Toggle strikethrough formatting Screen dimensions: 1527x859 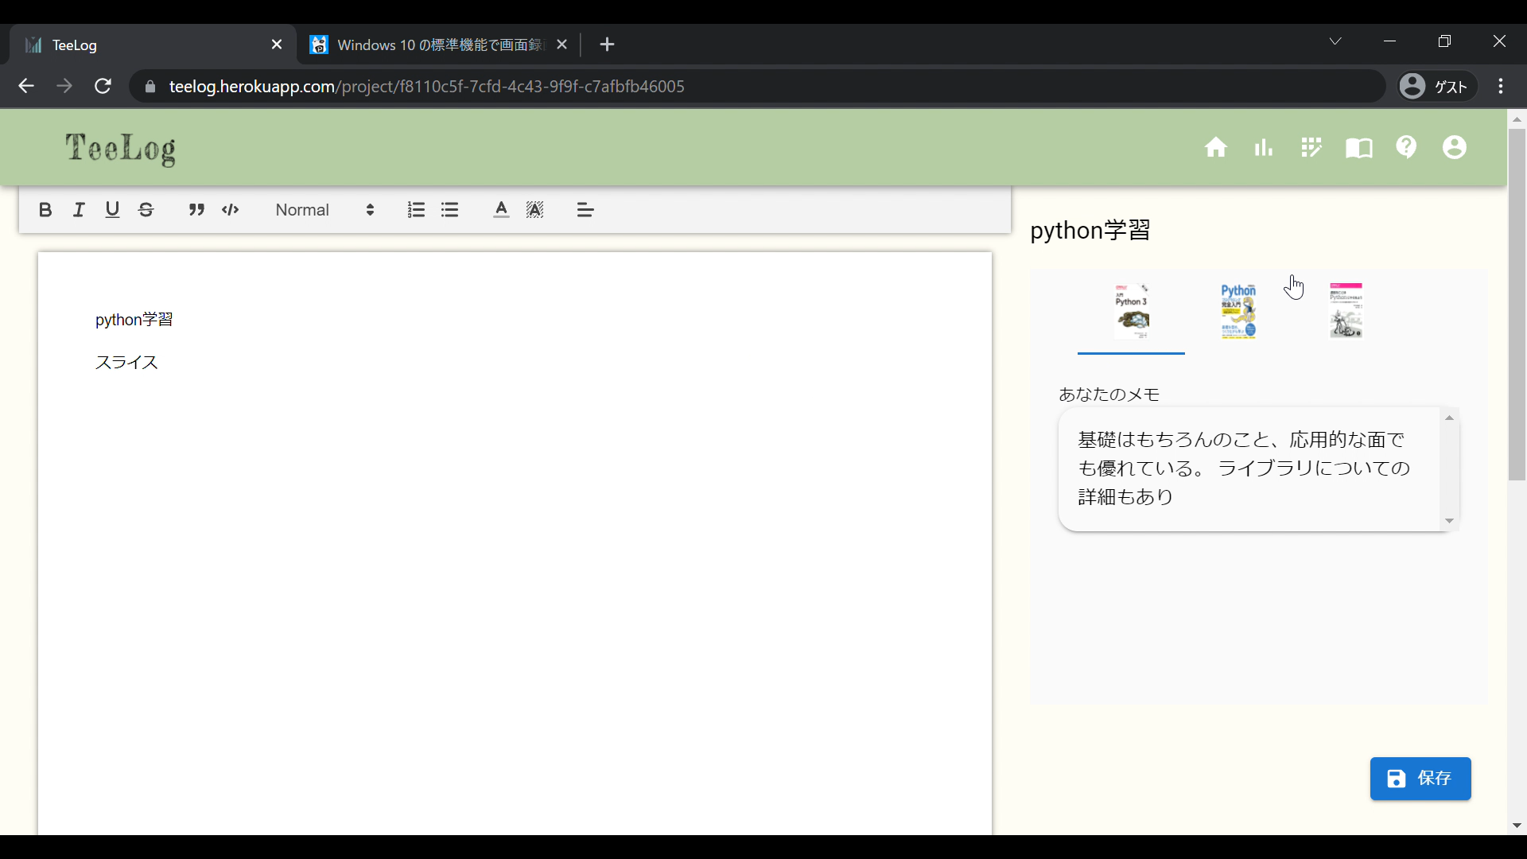point(146,210)
